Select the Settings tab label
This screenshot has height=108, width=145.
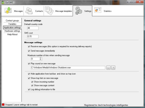pos(88,11)
